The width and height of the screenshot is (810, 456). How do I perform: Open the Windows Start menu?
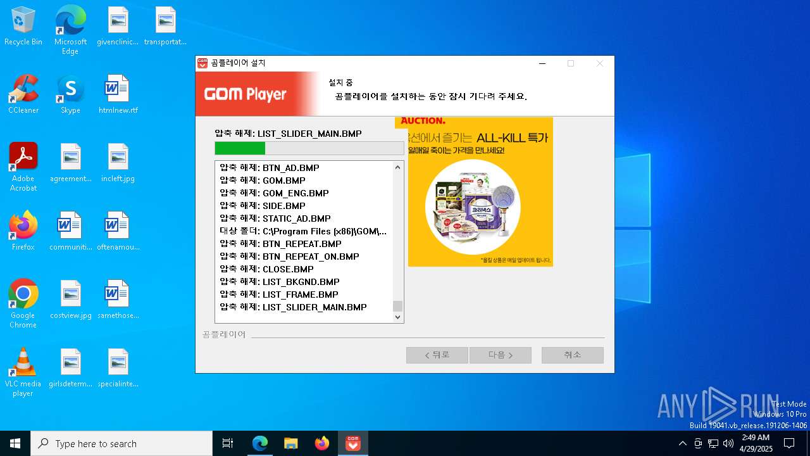[x=15, y=443]
